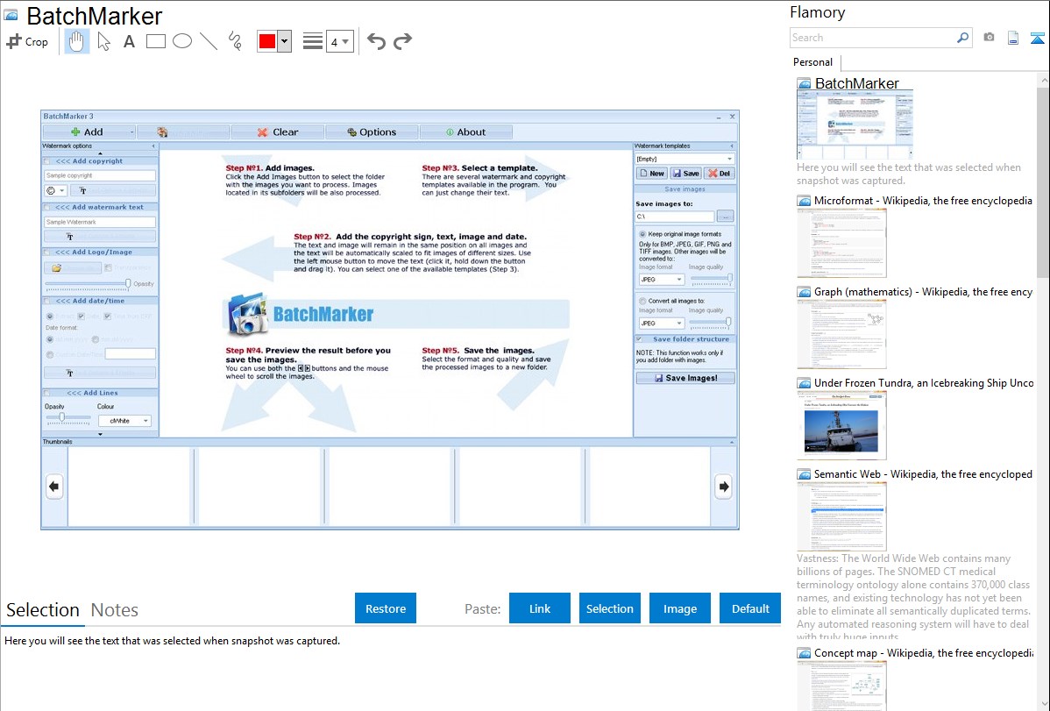Undo the last annotation
Viewport: 1050px width, 711px height.
(x=376, y=41)
